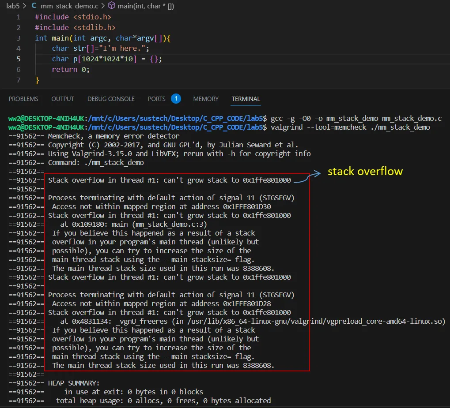Place cursor on the return 0 statement
This screenshot has width=450, height=408.
point(71,69)
